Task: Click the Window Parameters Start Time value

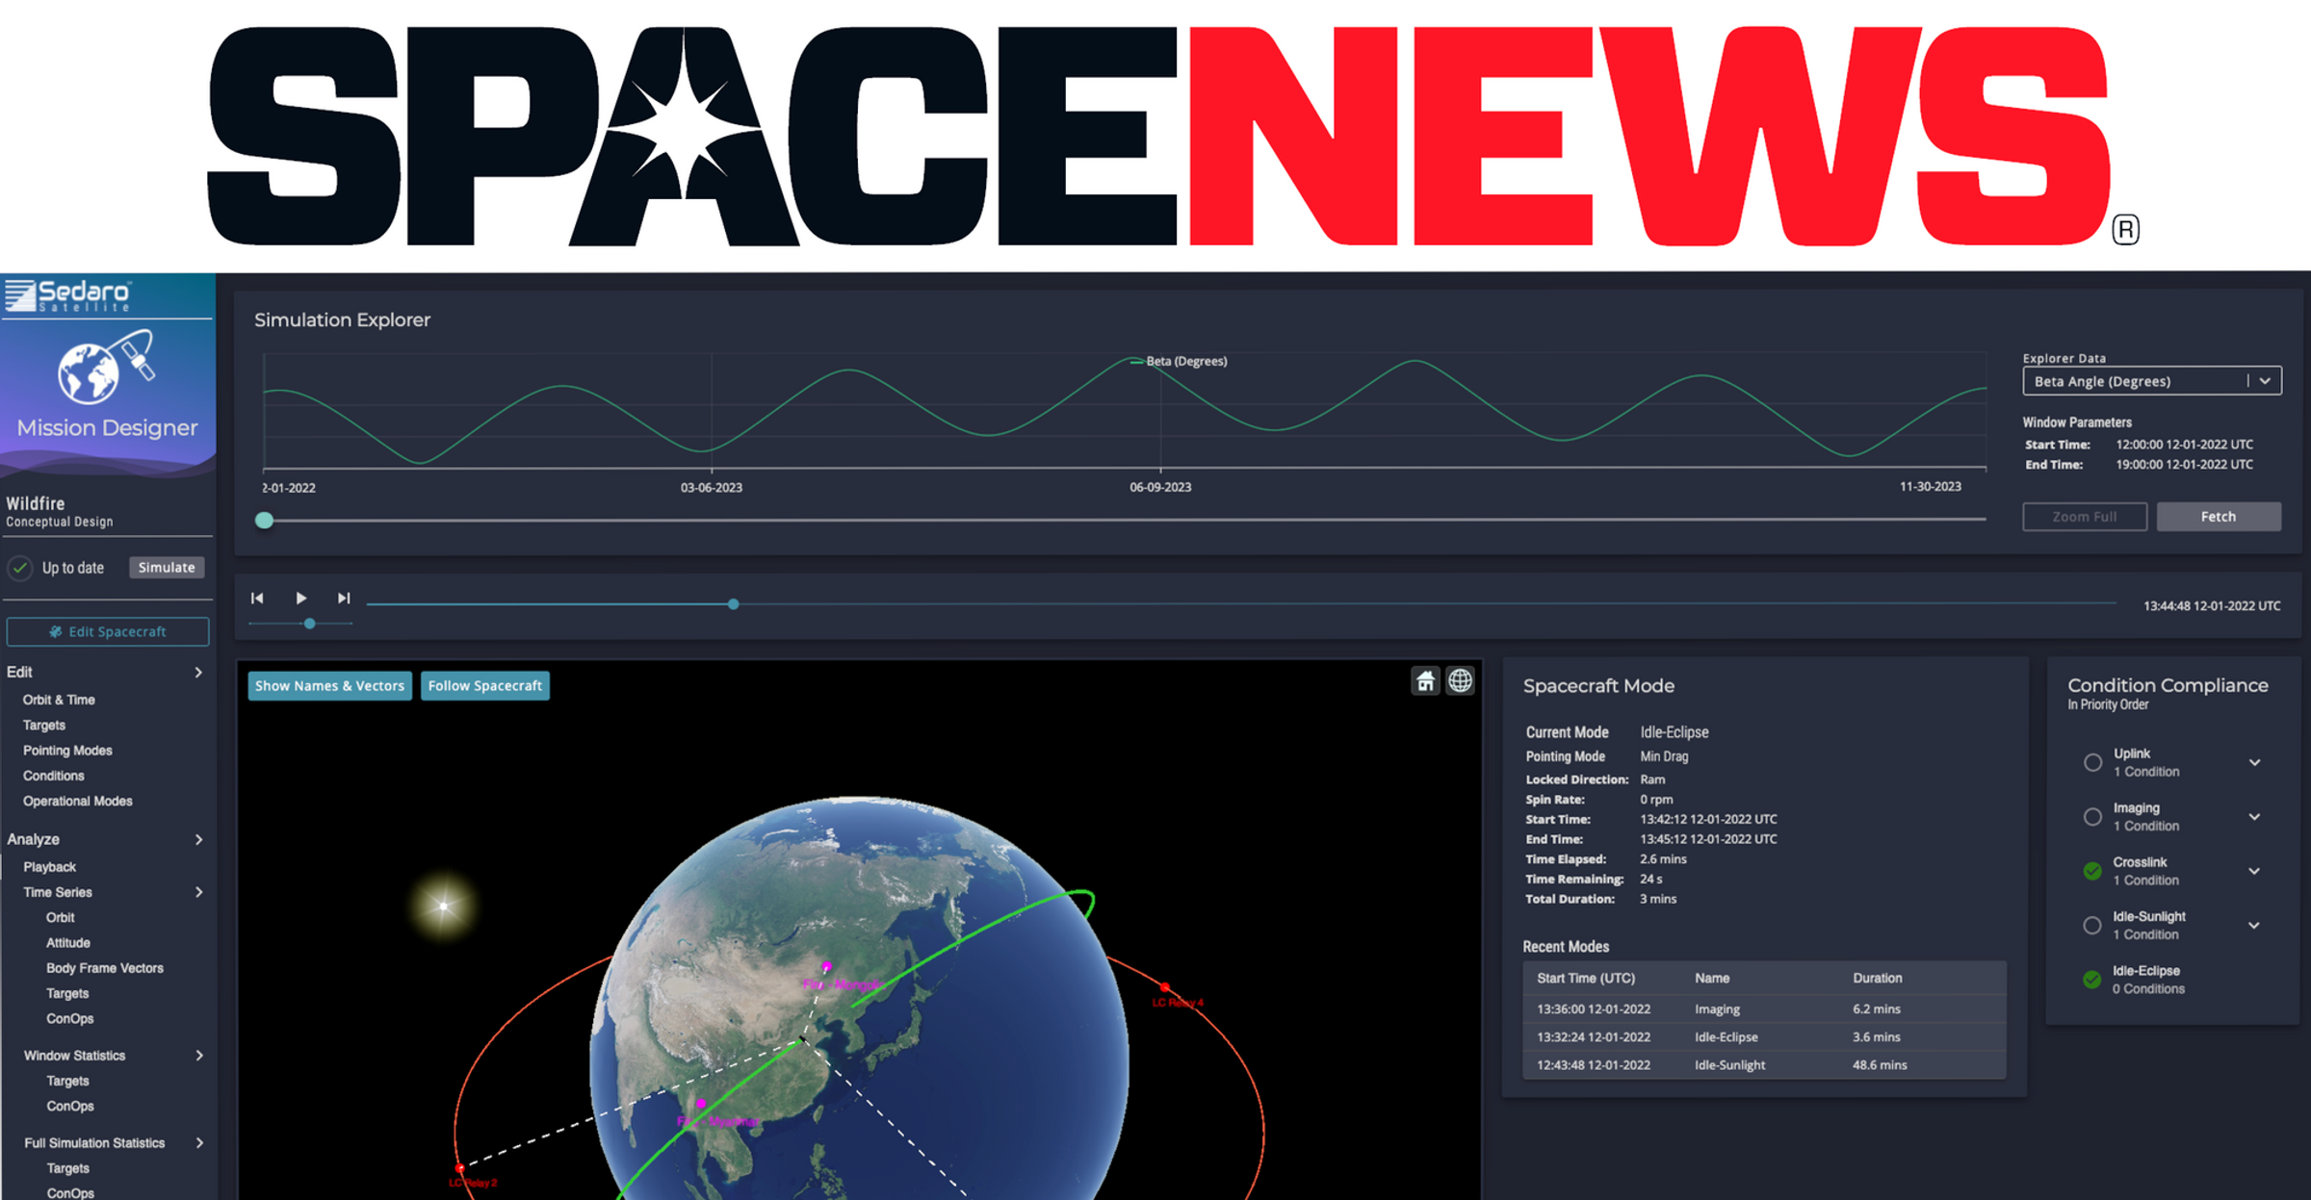Action: click(2184, 445)
